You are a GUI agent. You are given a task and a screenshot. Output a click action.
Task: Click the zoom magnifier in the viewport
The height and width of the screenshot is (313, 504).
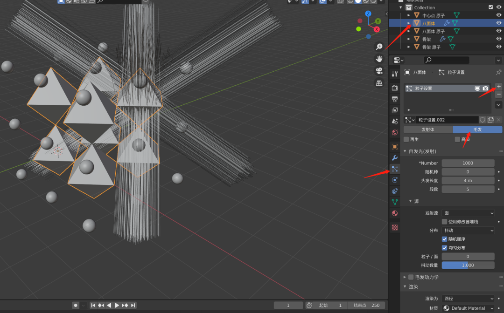(379, 47)
